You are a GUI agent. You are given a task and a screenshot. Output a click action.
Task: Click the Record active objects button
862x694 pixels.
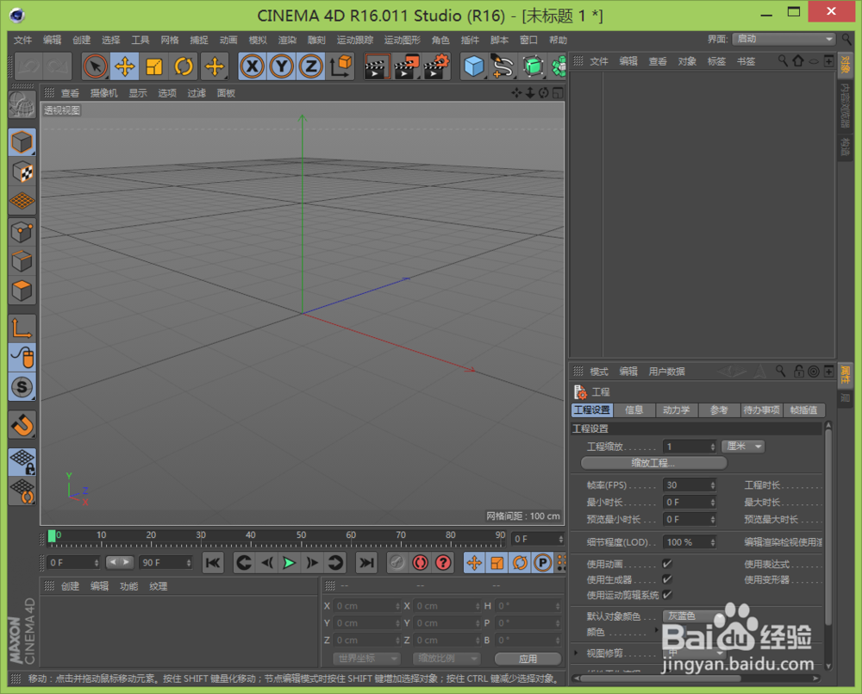tap(397, 563)
